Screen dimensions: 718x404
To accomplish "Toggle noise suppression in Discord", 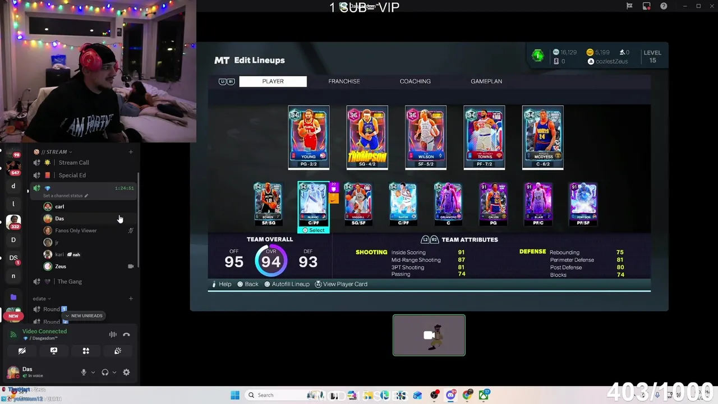I will tap(113, 334).
